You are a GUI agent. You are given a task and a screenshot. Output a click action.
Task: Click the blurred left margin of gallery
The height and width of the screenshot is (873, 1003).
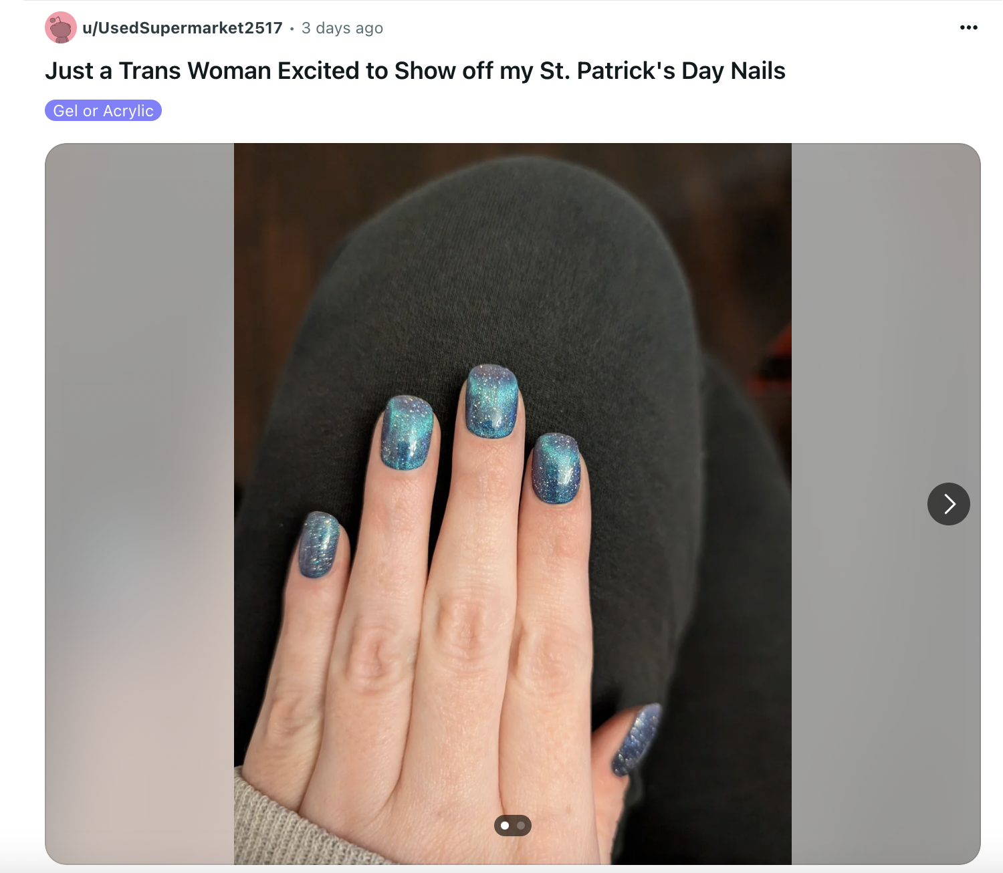tap(140, 503)
